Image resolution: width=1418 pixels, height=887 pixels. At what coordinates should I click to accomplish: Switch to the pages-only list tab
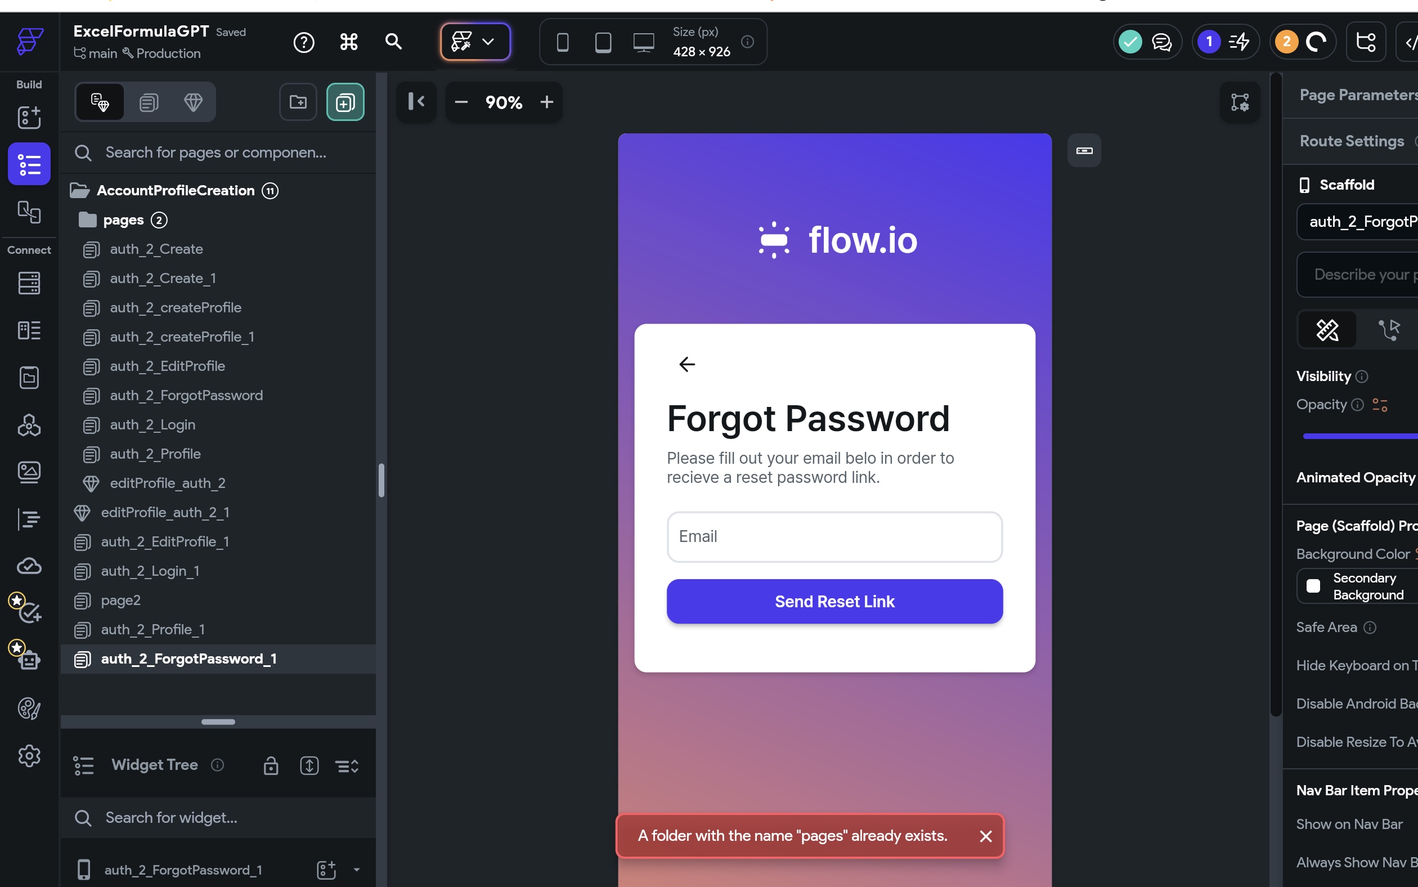pyautogui.click(x=149, y=102)
